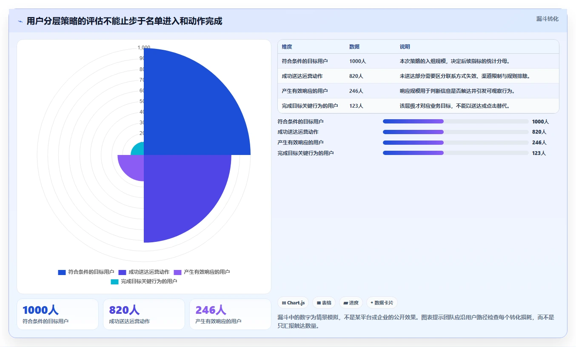This screenshot has width=576, height=347.
Task: Click the footnote starting 漏斗中的数字为情景模拟
Action: click(416, 321)
